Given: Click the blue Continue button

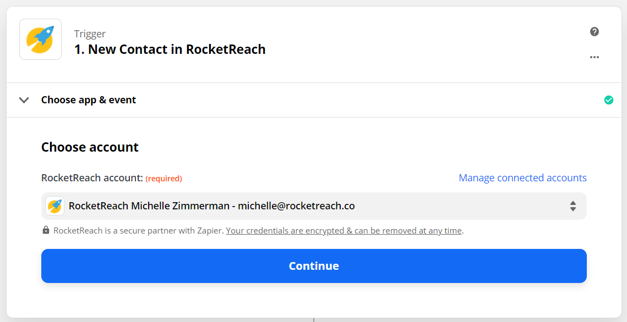Looking at the screenshot, I should pos(314,266).
